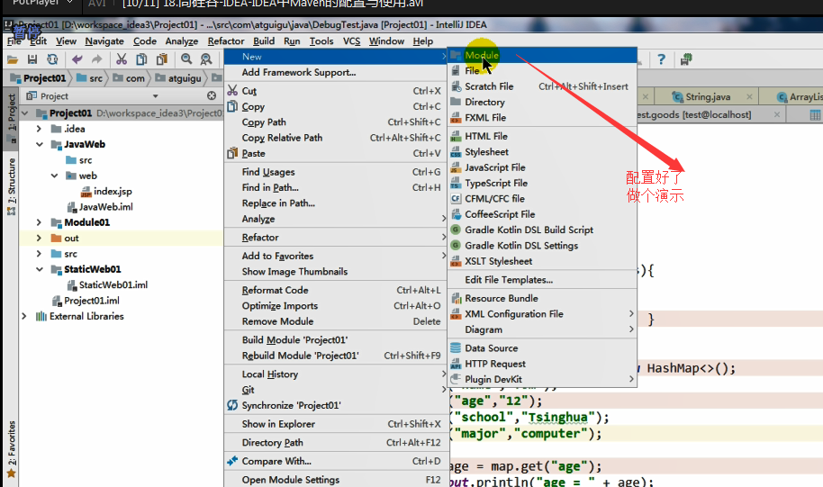Choose Module in New submenu
The image size is (823, 487).
click(542, 55)
